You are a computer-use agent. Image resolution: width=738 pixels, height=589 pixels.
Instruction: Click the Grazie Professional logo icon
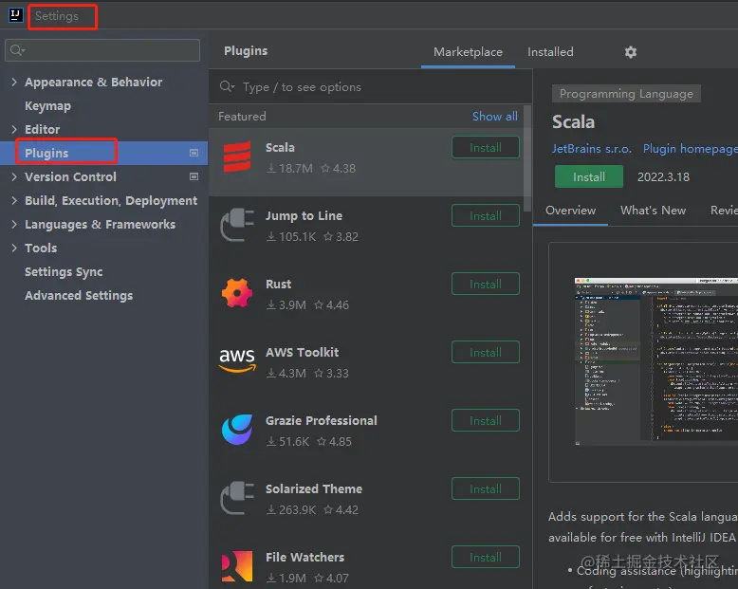237,430
